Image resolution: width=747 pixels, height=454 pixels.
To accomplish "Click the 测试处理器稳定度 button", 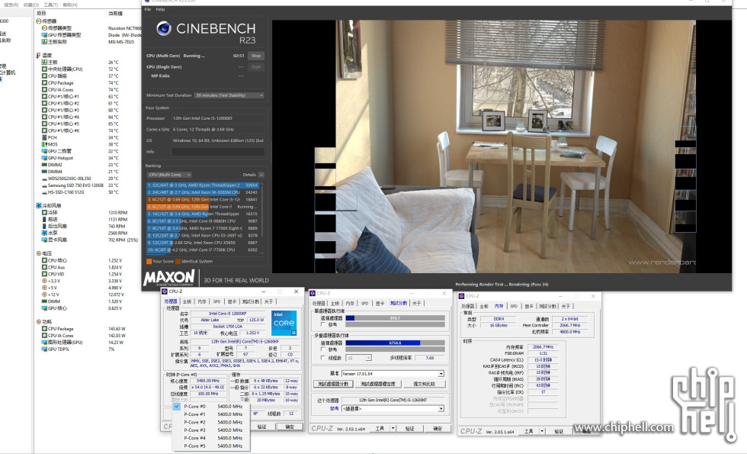I will pos(378,384).
